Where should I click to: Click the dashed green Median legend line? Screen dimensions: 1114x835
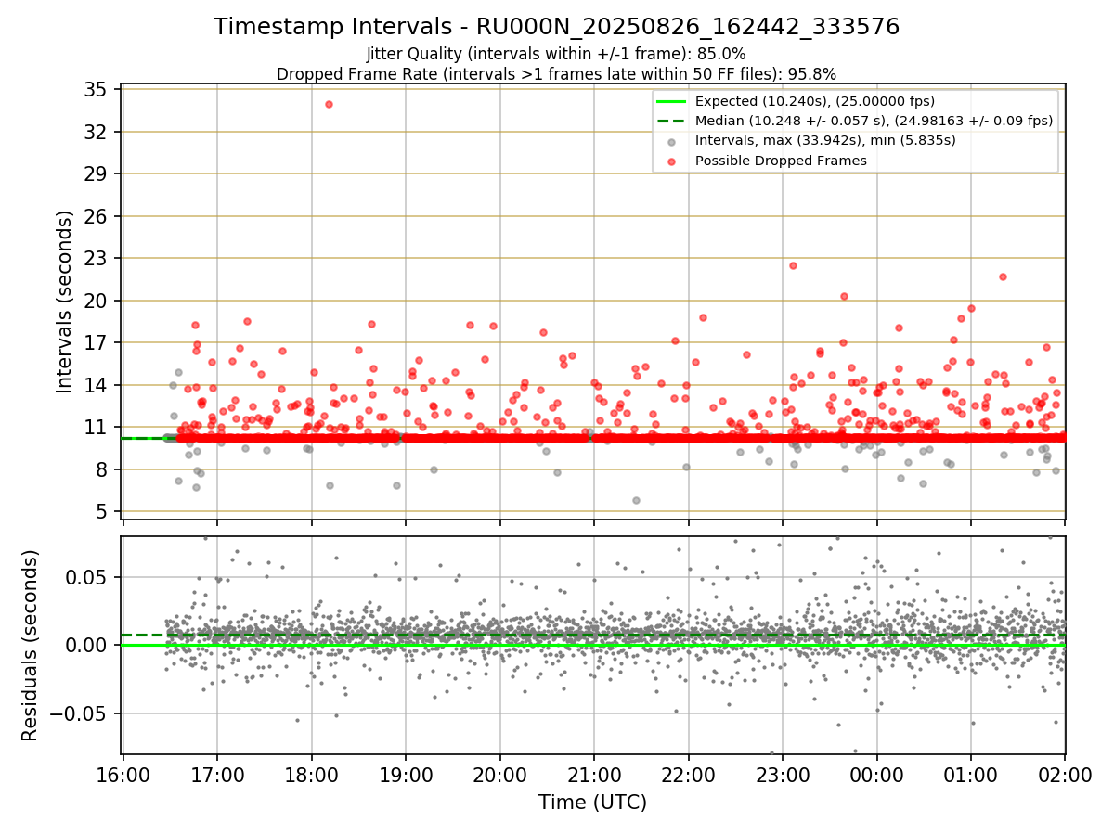click(672, 121)
